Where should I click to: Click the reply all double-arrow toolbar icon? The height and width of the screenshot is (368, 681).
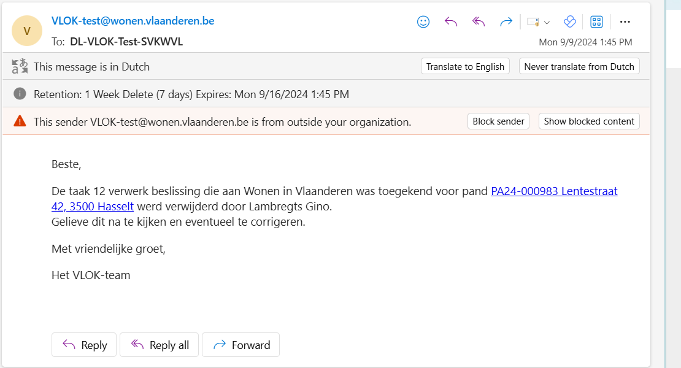coord(479,22)
